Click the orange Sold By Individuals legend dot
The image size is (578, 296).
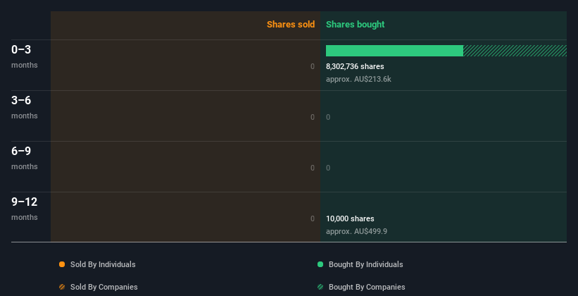point(62,264)
